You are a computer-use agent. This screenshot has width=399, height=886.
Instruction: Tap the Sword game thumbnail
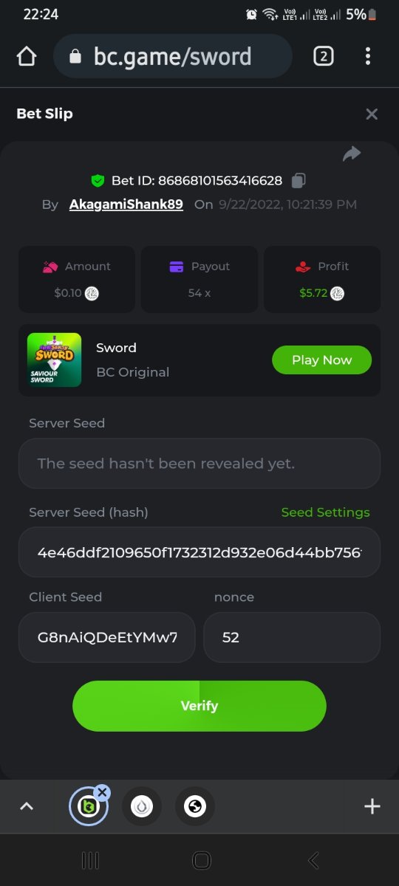54,360
